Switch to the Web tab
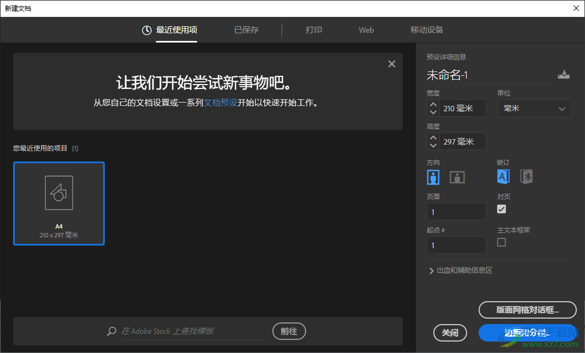The image size is (585, 353). (x=366, y=30)
